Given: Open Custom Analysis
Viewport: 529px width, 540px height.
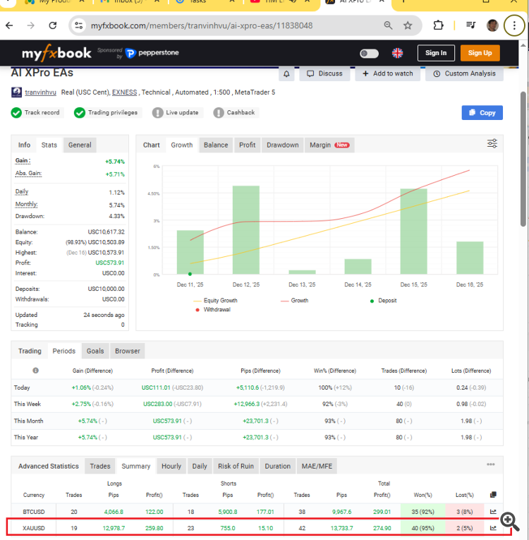Looking at the screenshot, I should pyautogui.click(x=464, y=73).
